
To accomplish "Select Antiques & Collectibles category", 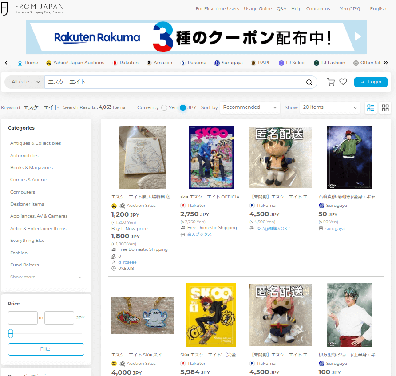I will click(36, 143).
